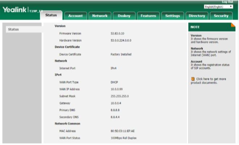Select the Features tab
This screenshot has height=145, width=239.
(x=148, y=16)
